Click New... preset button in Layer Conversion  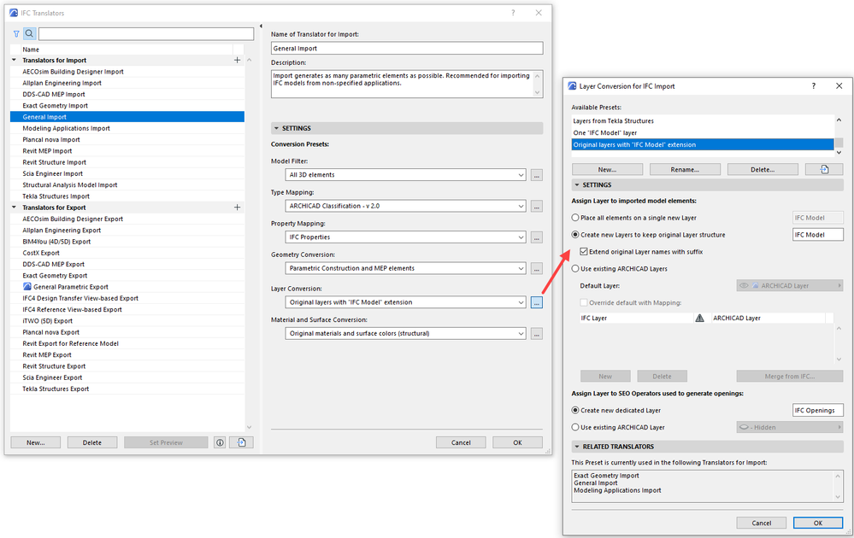(607, 170)
